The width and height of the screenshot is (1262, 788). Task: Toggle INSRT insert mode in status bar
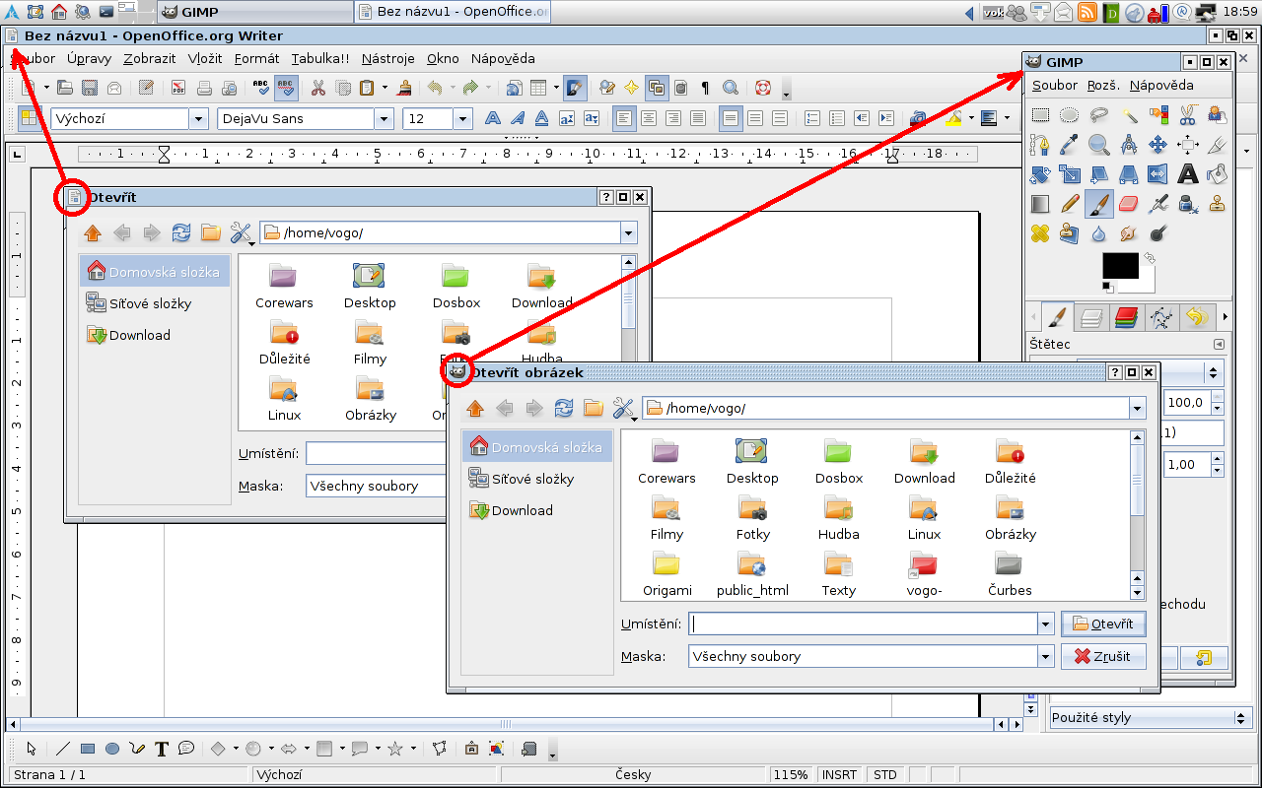click(840, 775)
